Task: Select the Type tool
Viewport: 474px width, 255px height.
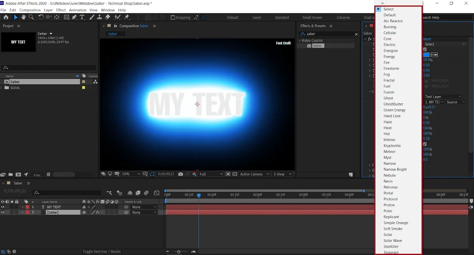Action: pyautogui.click(x=82, y=17)
